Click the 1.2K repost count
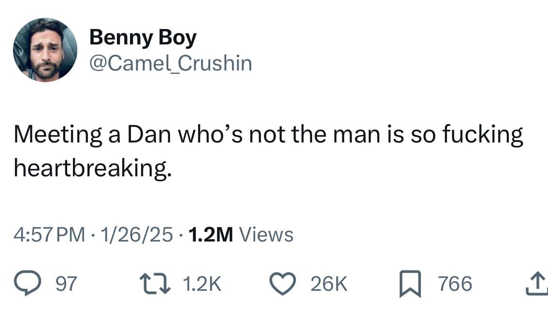This screenshot has height=327, width=548. [202, 284]
